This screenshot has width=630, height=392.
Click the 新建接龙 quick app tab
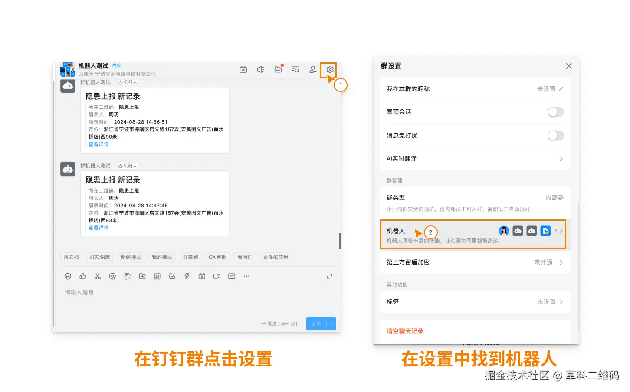coord(131,257)
